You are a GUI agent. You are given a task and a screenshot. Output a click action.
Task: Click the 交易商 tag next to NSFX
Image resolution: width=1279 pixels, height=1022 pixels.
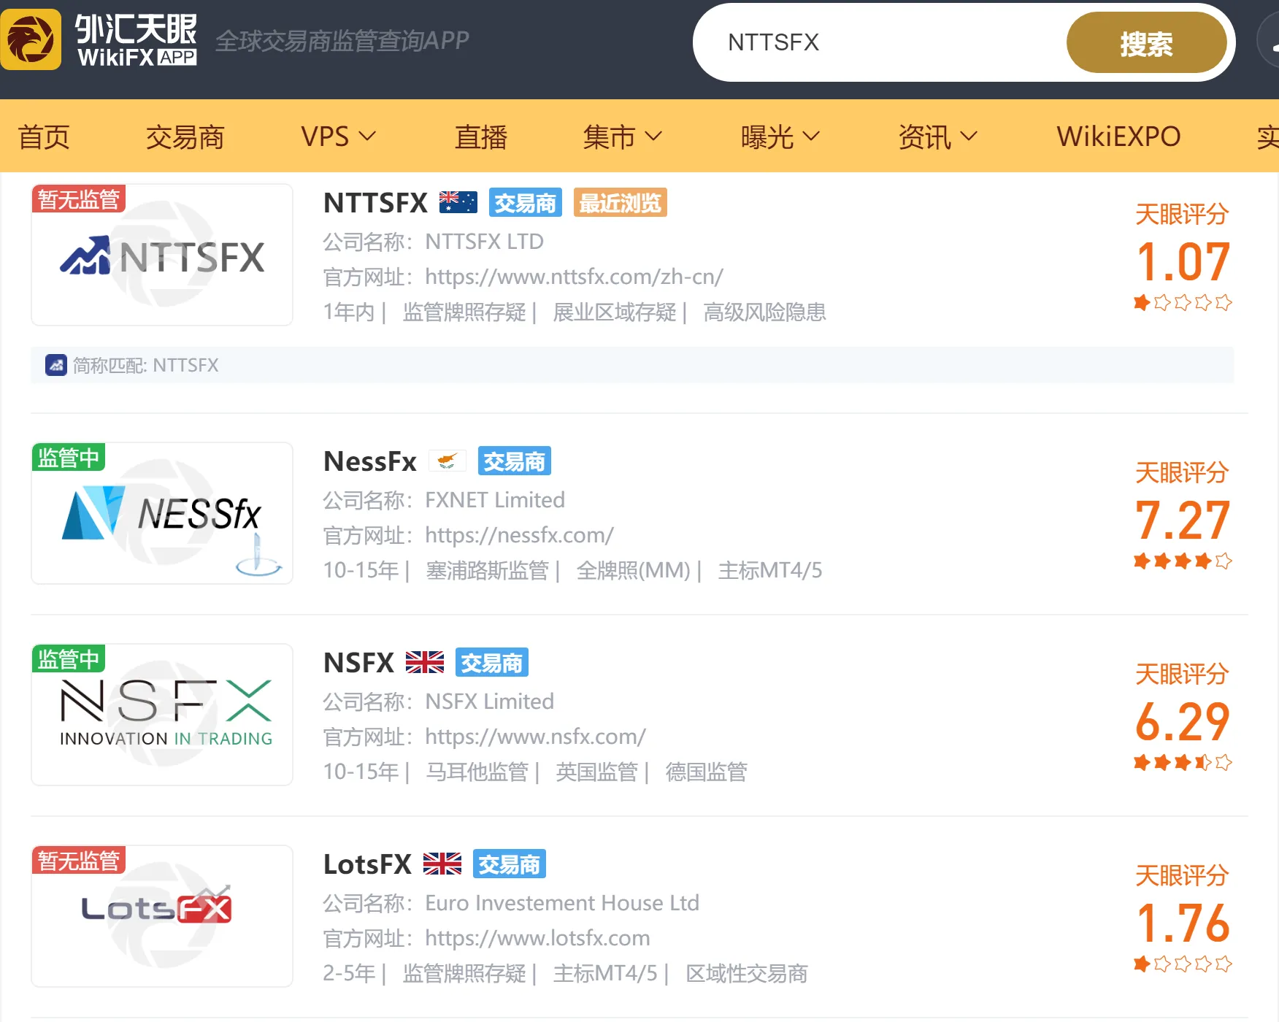(491, 662)
